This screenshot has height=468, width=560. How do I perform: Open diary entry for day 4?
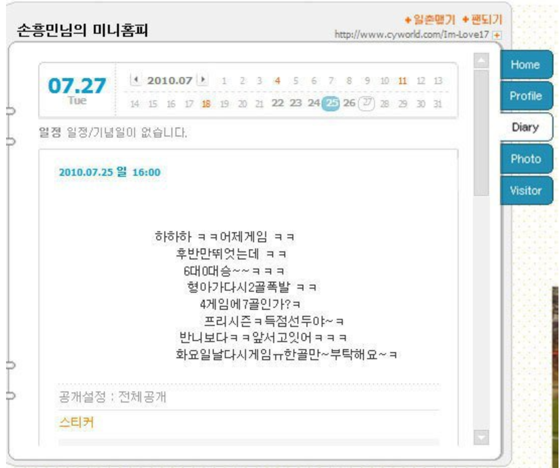click(x=277, y=80)
